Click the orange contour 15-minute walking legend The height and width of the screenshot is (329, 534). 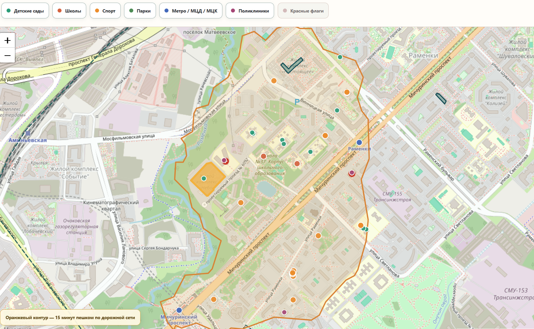click(70, 317)
